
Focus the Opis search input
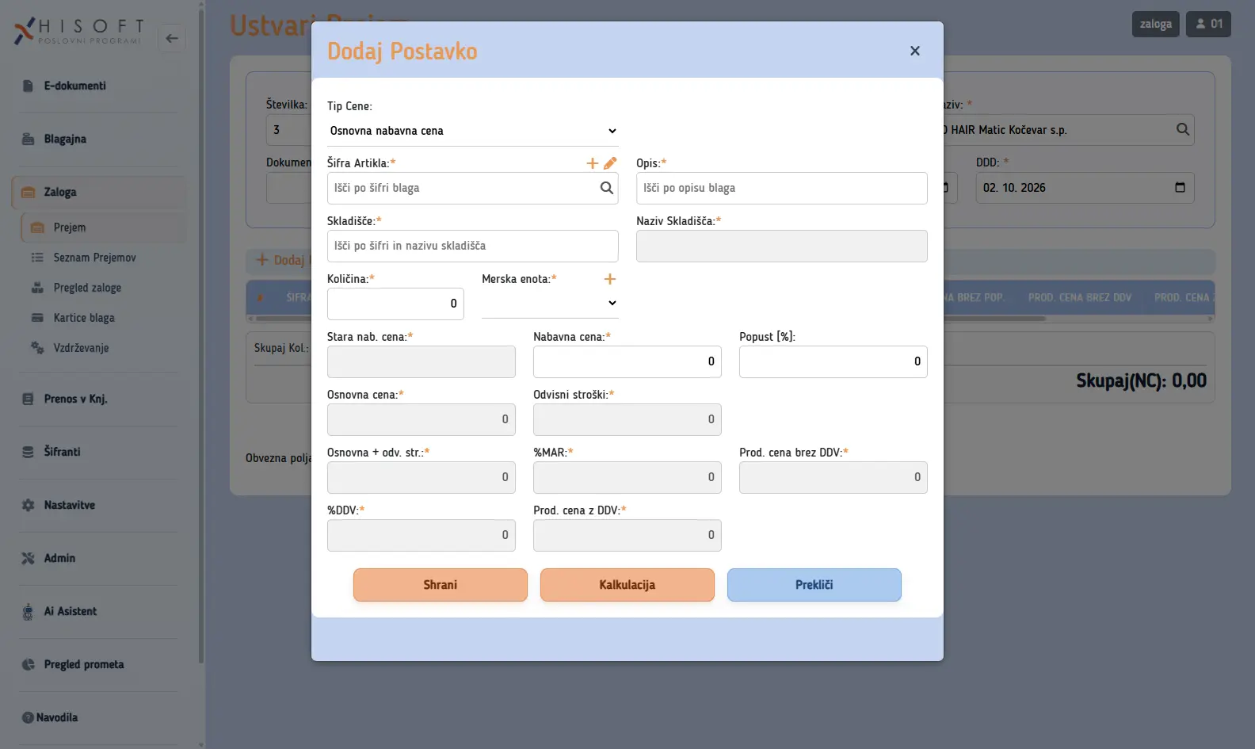[x=782, y=188]
